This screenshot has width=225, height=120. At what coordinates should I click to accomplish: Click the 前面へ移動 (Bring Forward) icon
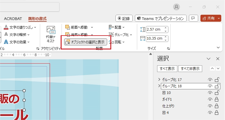[68, 27]
